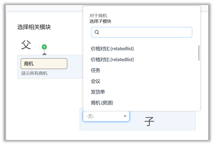Click the large 父 parent symbol
This screenshot has width=214, height=145.
pyautogui.click(x=26, y=45)
